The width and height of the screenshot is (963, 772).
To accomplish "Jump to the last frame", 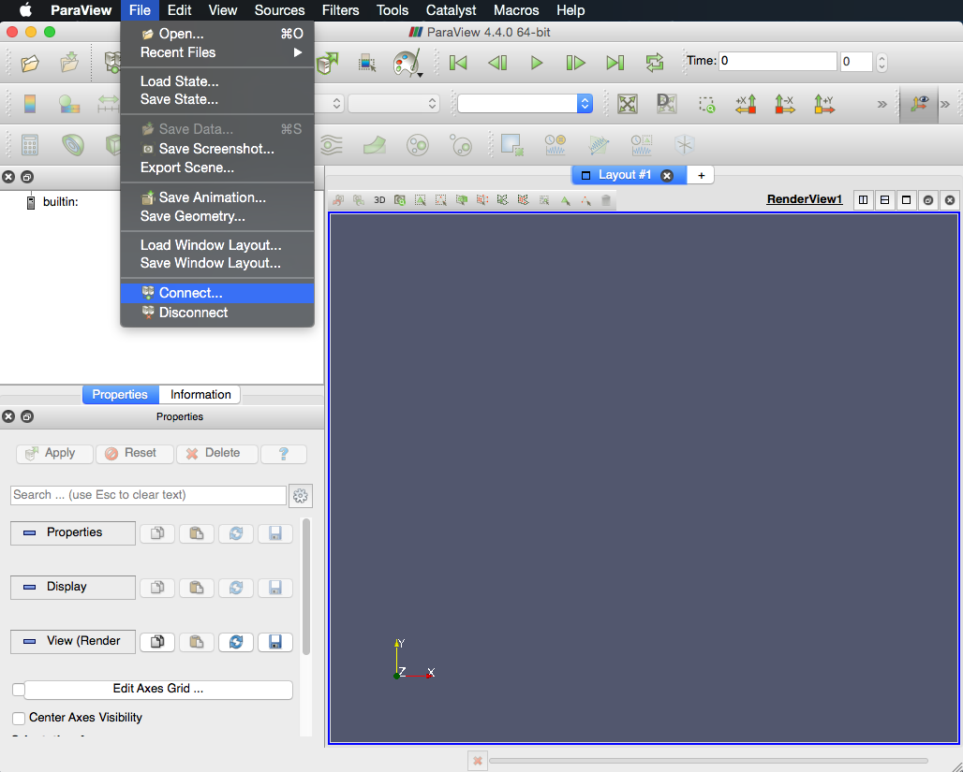I will click(x=615, y=63).
